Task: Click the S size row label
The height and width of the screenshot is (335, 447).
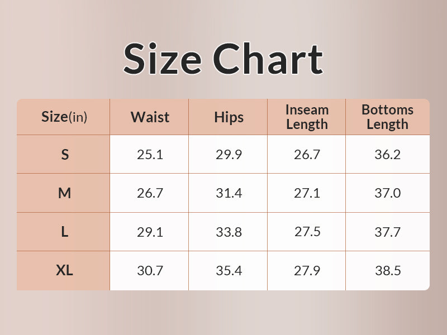Action: (x=65, y=155)
